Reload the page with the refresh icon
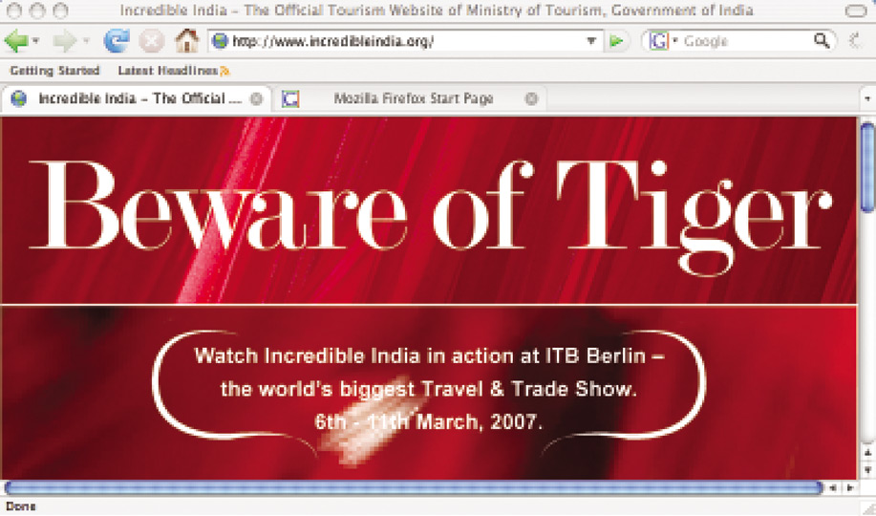876x516 pixels. (x=116, y=42)
